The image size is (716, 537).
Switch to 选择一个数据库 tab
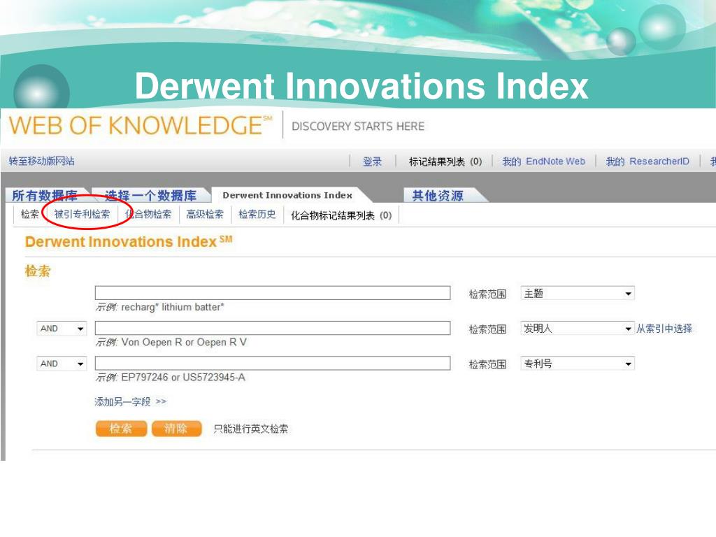(151, 196)
